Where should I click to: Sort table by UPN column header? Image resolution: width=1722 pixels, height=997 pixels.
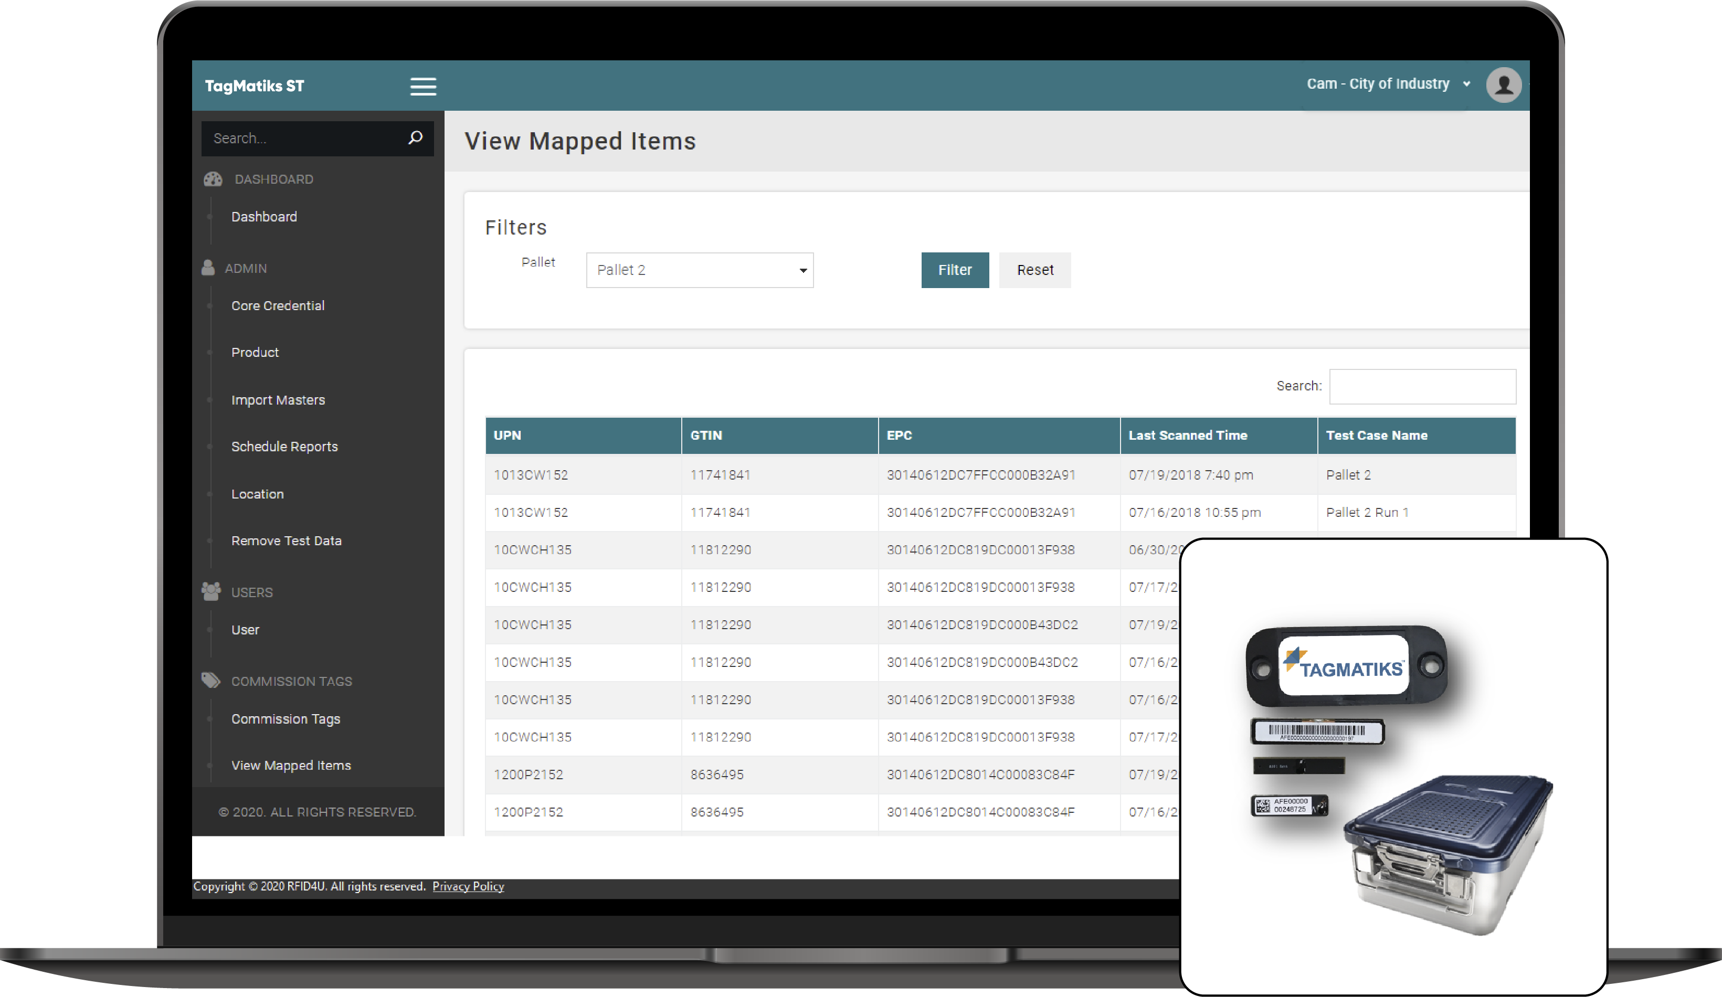pyautogui.click(x=583, y=436)
